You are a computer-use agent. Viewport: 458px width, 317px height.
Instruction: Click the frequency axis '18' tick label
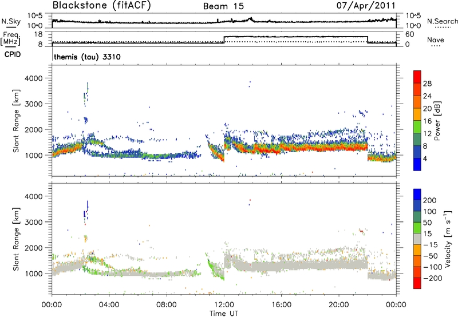pyautogui.click(x=38, y=34)
